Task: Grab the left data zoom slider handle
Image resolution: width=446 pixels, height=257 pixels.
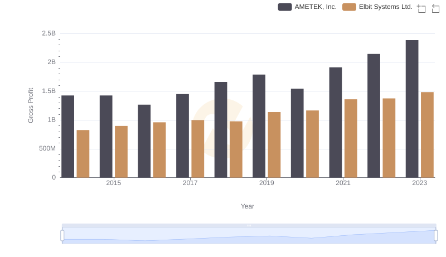Action: pos(62,235)
